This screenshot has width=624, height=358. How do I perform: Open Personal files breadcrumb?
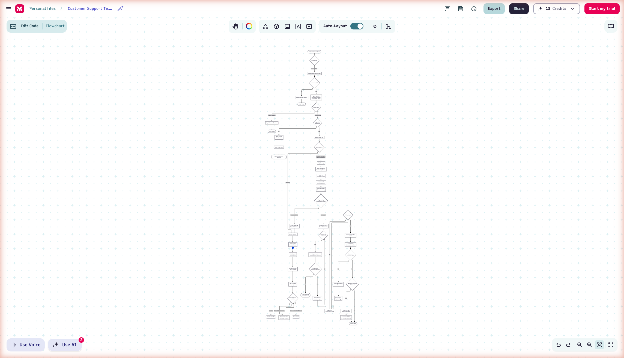tap(43, 8)
